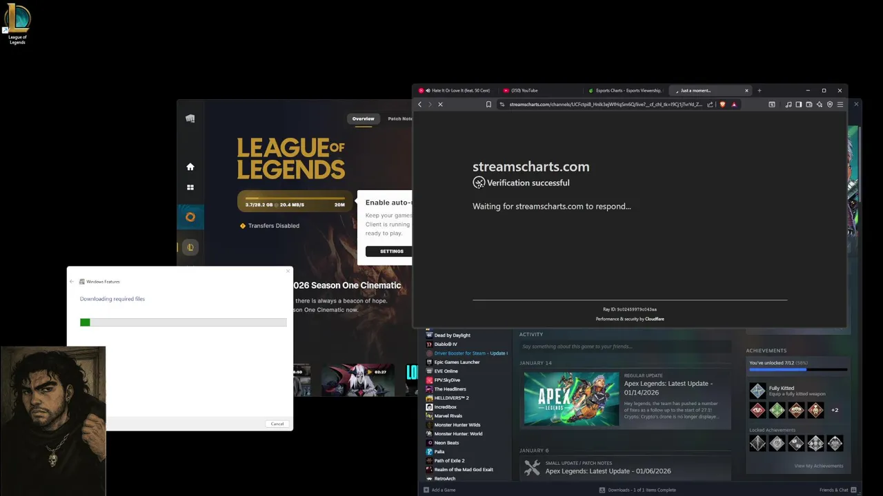The width and height of the screenshot is (883, 496).
Task: Open the grid library icon in Riot Client
Action: coord(190,187)
